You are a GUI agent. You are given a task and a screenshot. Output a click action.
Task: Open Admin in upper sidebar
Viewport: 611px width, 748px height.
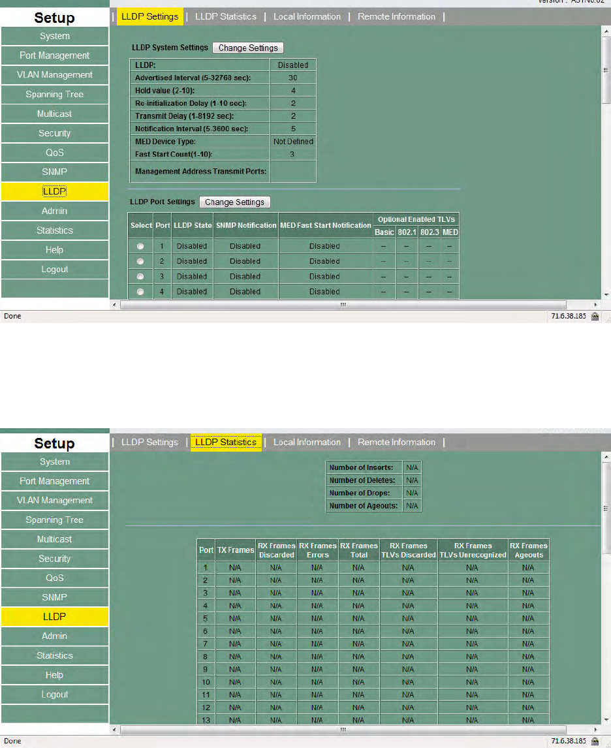tap(55, 211)
